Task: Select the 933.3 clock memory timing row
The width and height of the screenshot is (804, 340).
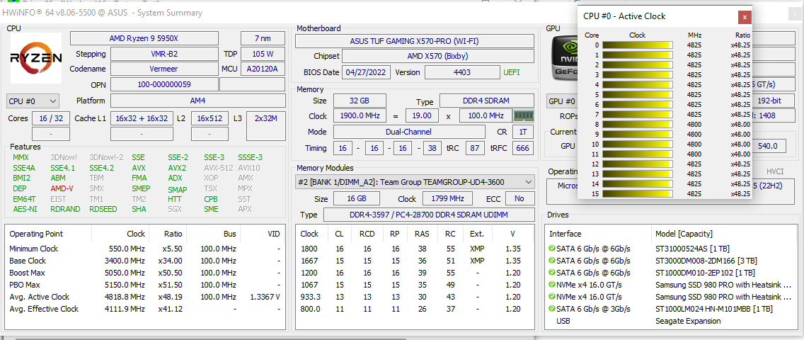Action: click(415, 297)
